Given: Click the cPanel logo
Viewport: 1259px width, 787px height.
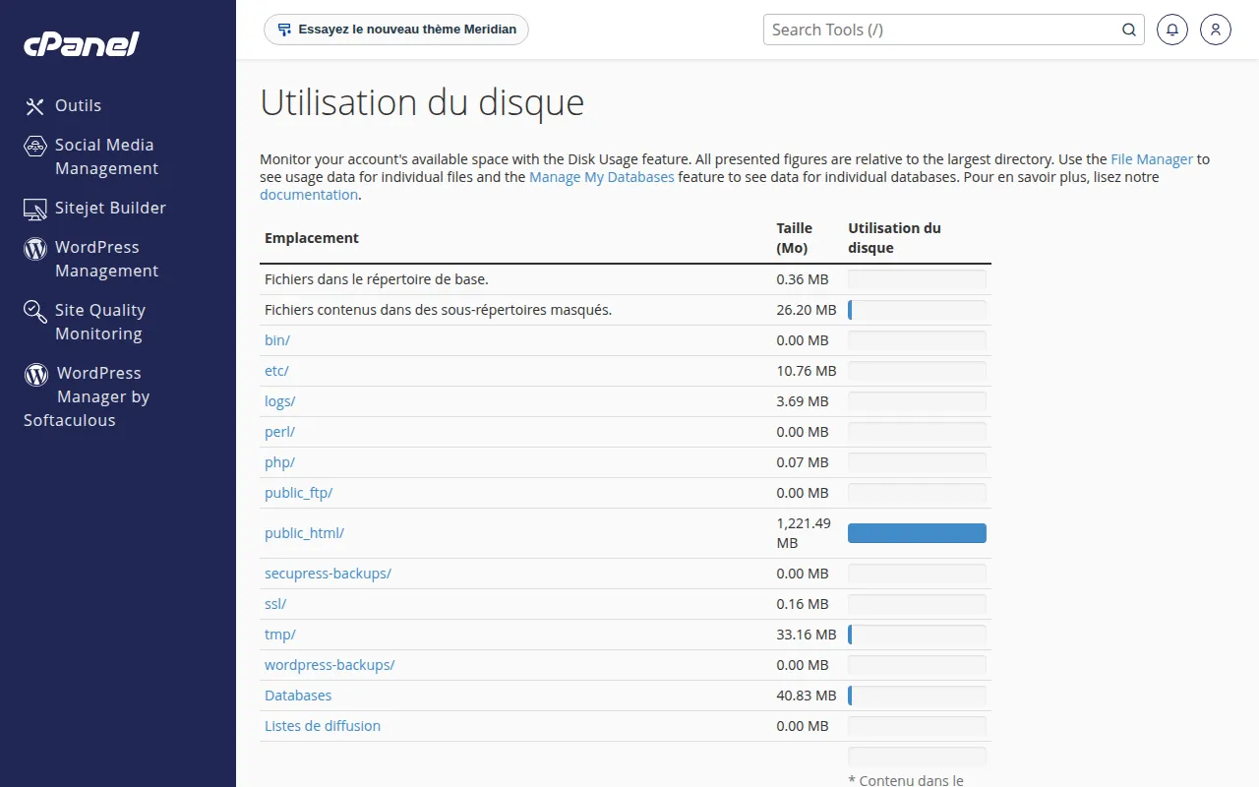Looking at the screenshot, I should 82,43.
